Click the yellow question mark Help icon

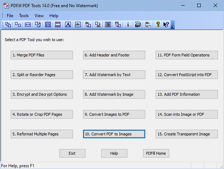point(158,25)
